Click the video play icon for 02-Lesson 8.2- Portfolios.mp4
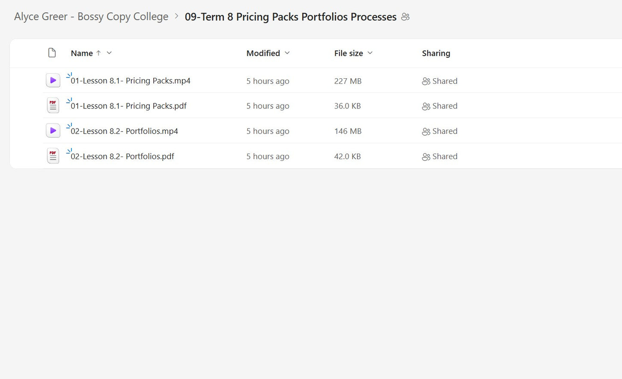The height and width of the screenshot is (379, 622). click(53, 130)
